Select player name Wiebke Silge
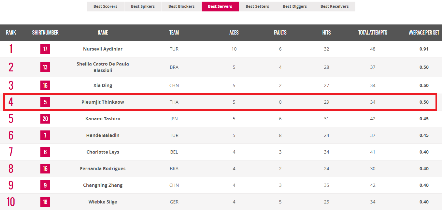This screenshot has height=210, width=442. tap(103, 202)
